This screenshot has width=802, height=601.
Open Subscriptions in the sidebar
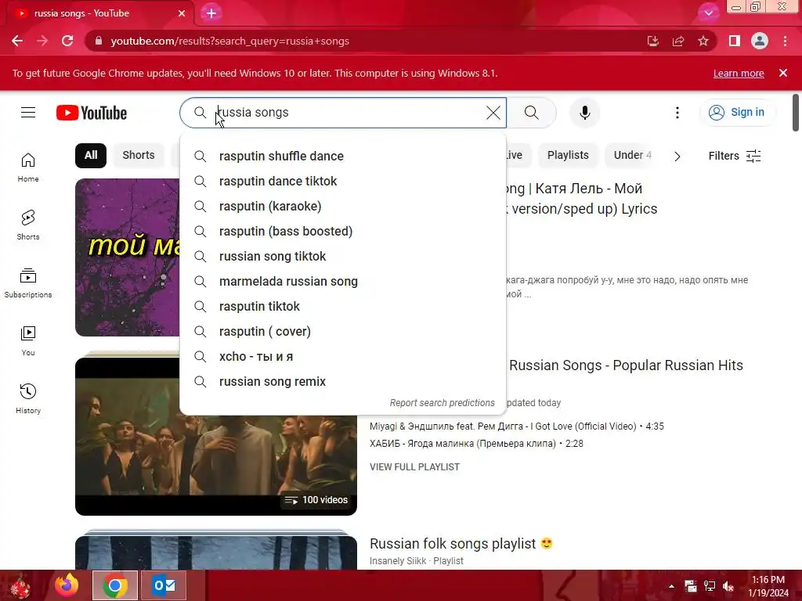[x=28, y=283]
